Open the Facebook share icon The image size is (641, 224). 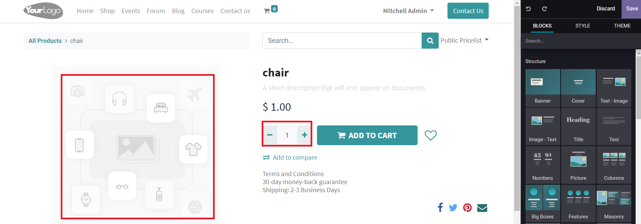pos(440,208)
